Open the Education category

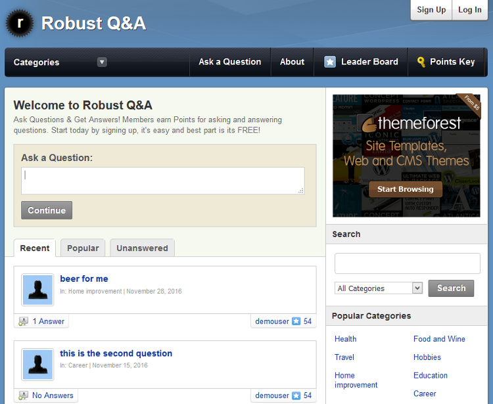tap(431, 375)
